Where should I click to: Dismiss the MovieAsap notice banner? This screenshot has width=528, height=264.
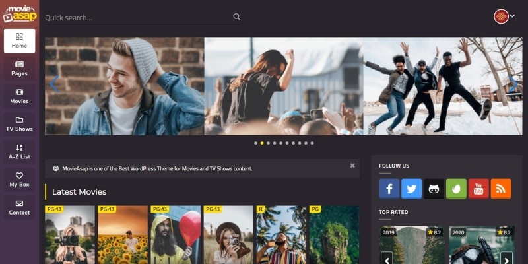(352, 166)
